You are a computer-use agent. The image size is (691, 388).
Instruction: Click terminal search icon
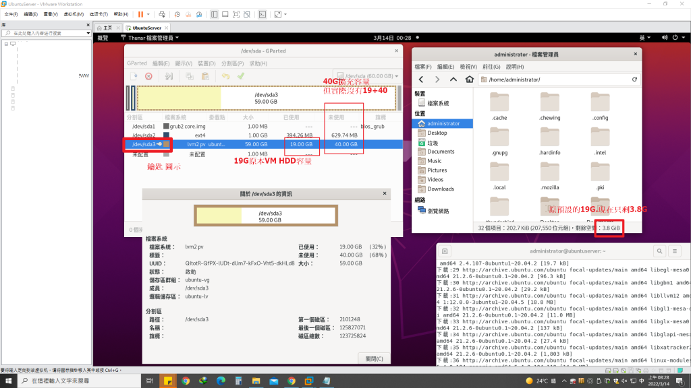[659, 251]
